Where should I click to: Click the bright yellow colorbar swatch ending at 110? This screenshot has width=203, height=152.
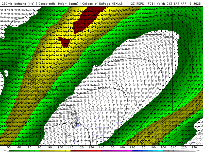(x=68, y=151)
